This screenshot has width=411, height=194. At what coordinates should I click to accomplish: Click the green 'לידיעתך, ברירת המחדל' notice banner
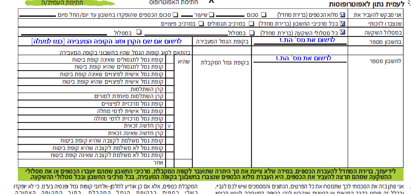point(211,174)
